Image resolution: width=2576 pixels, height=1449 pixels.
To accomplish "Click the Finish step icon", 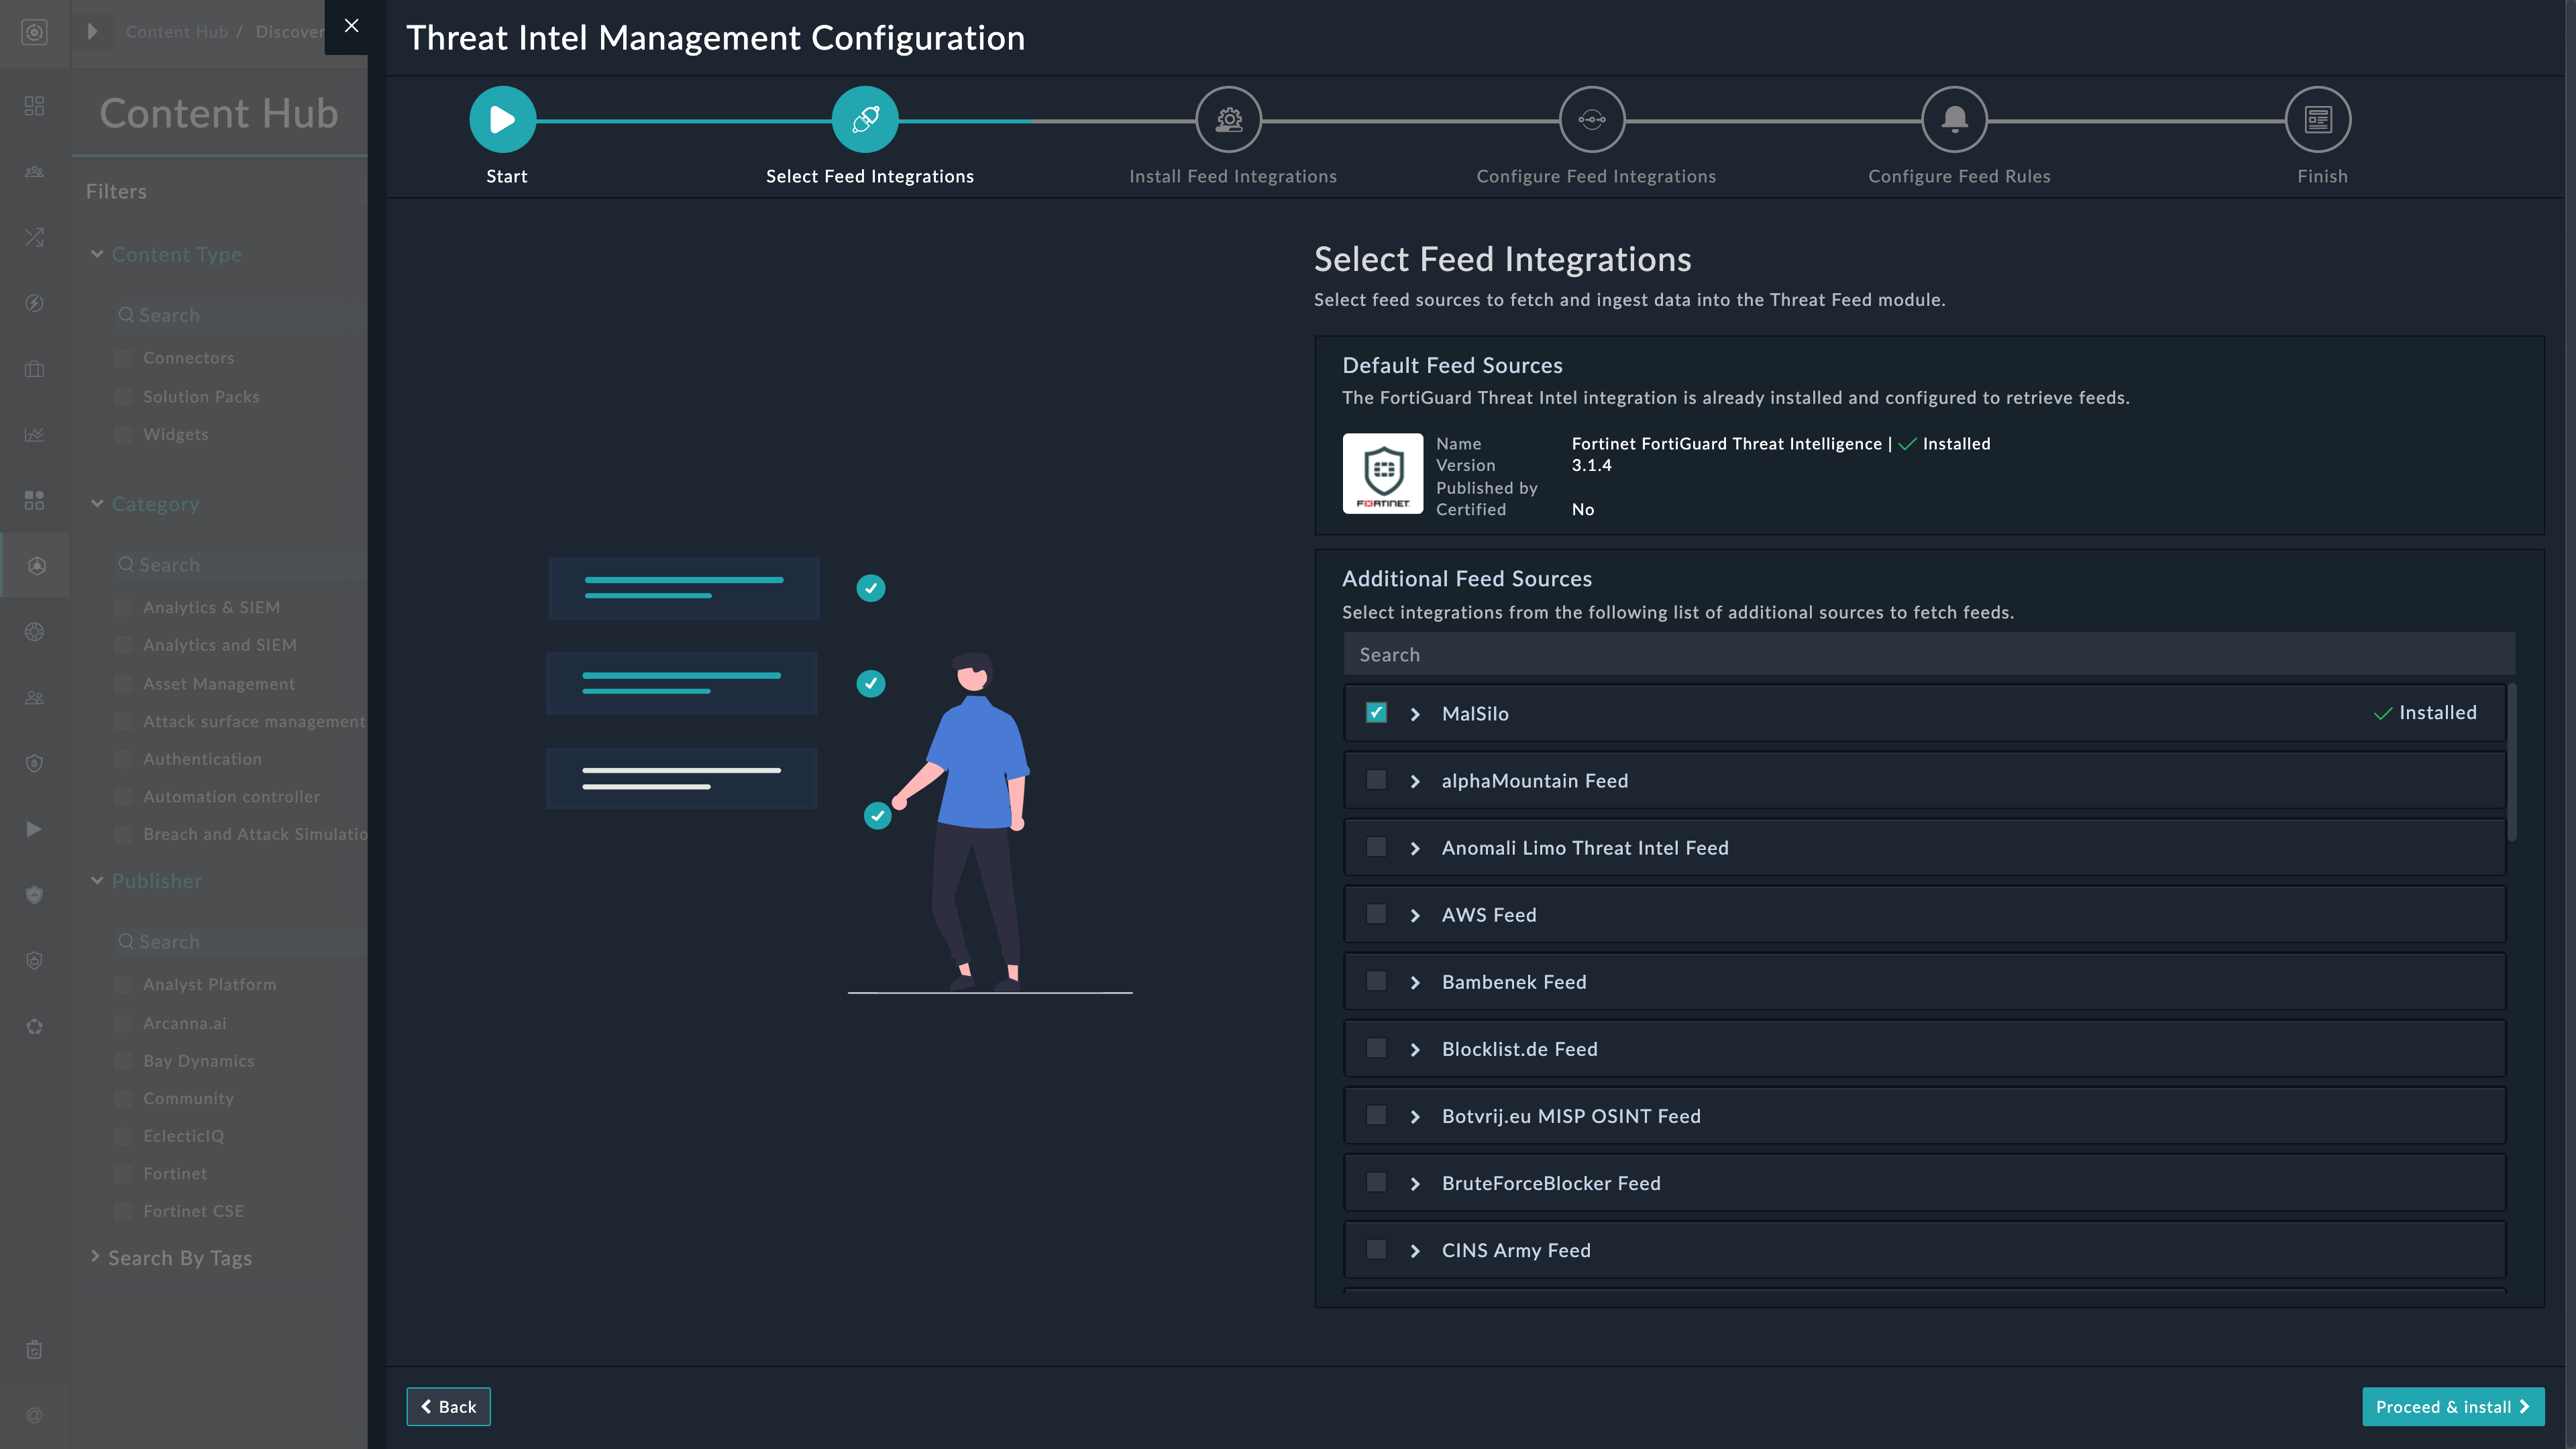I will click(2317, 120).
